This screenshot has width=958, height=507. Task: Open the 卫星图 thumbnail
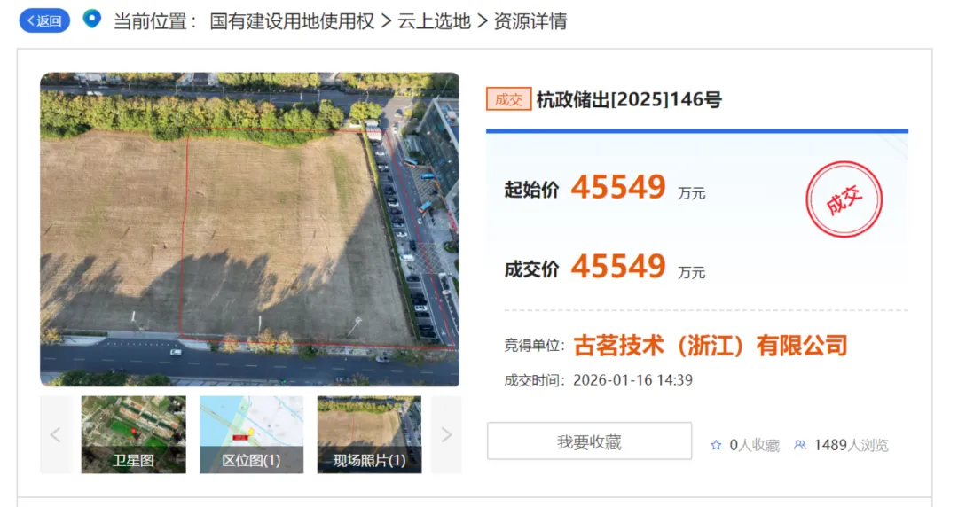(133, 435)
